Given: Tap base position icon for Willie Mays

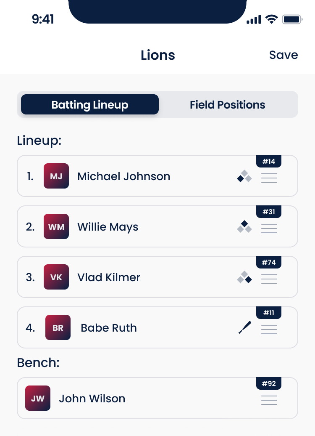Looking at the screenshot, I should click(244, 227).
